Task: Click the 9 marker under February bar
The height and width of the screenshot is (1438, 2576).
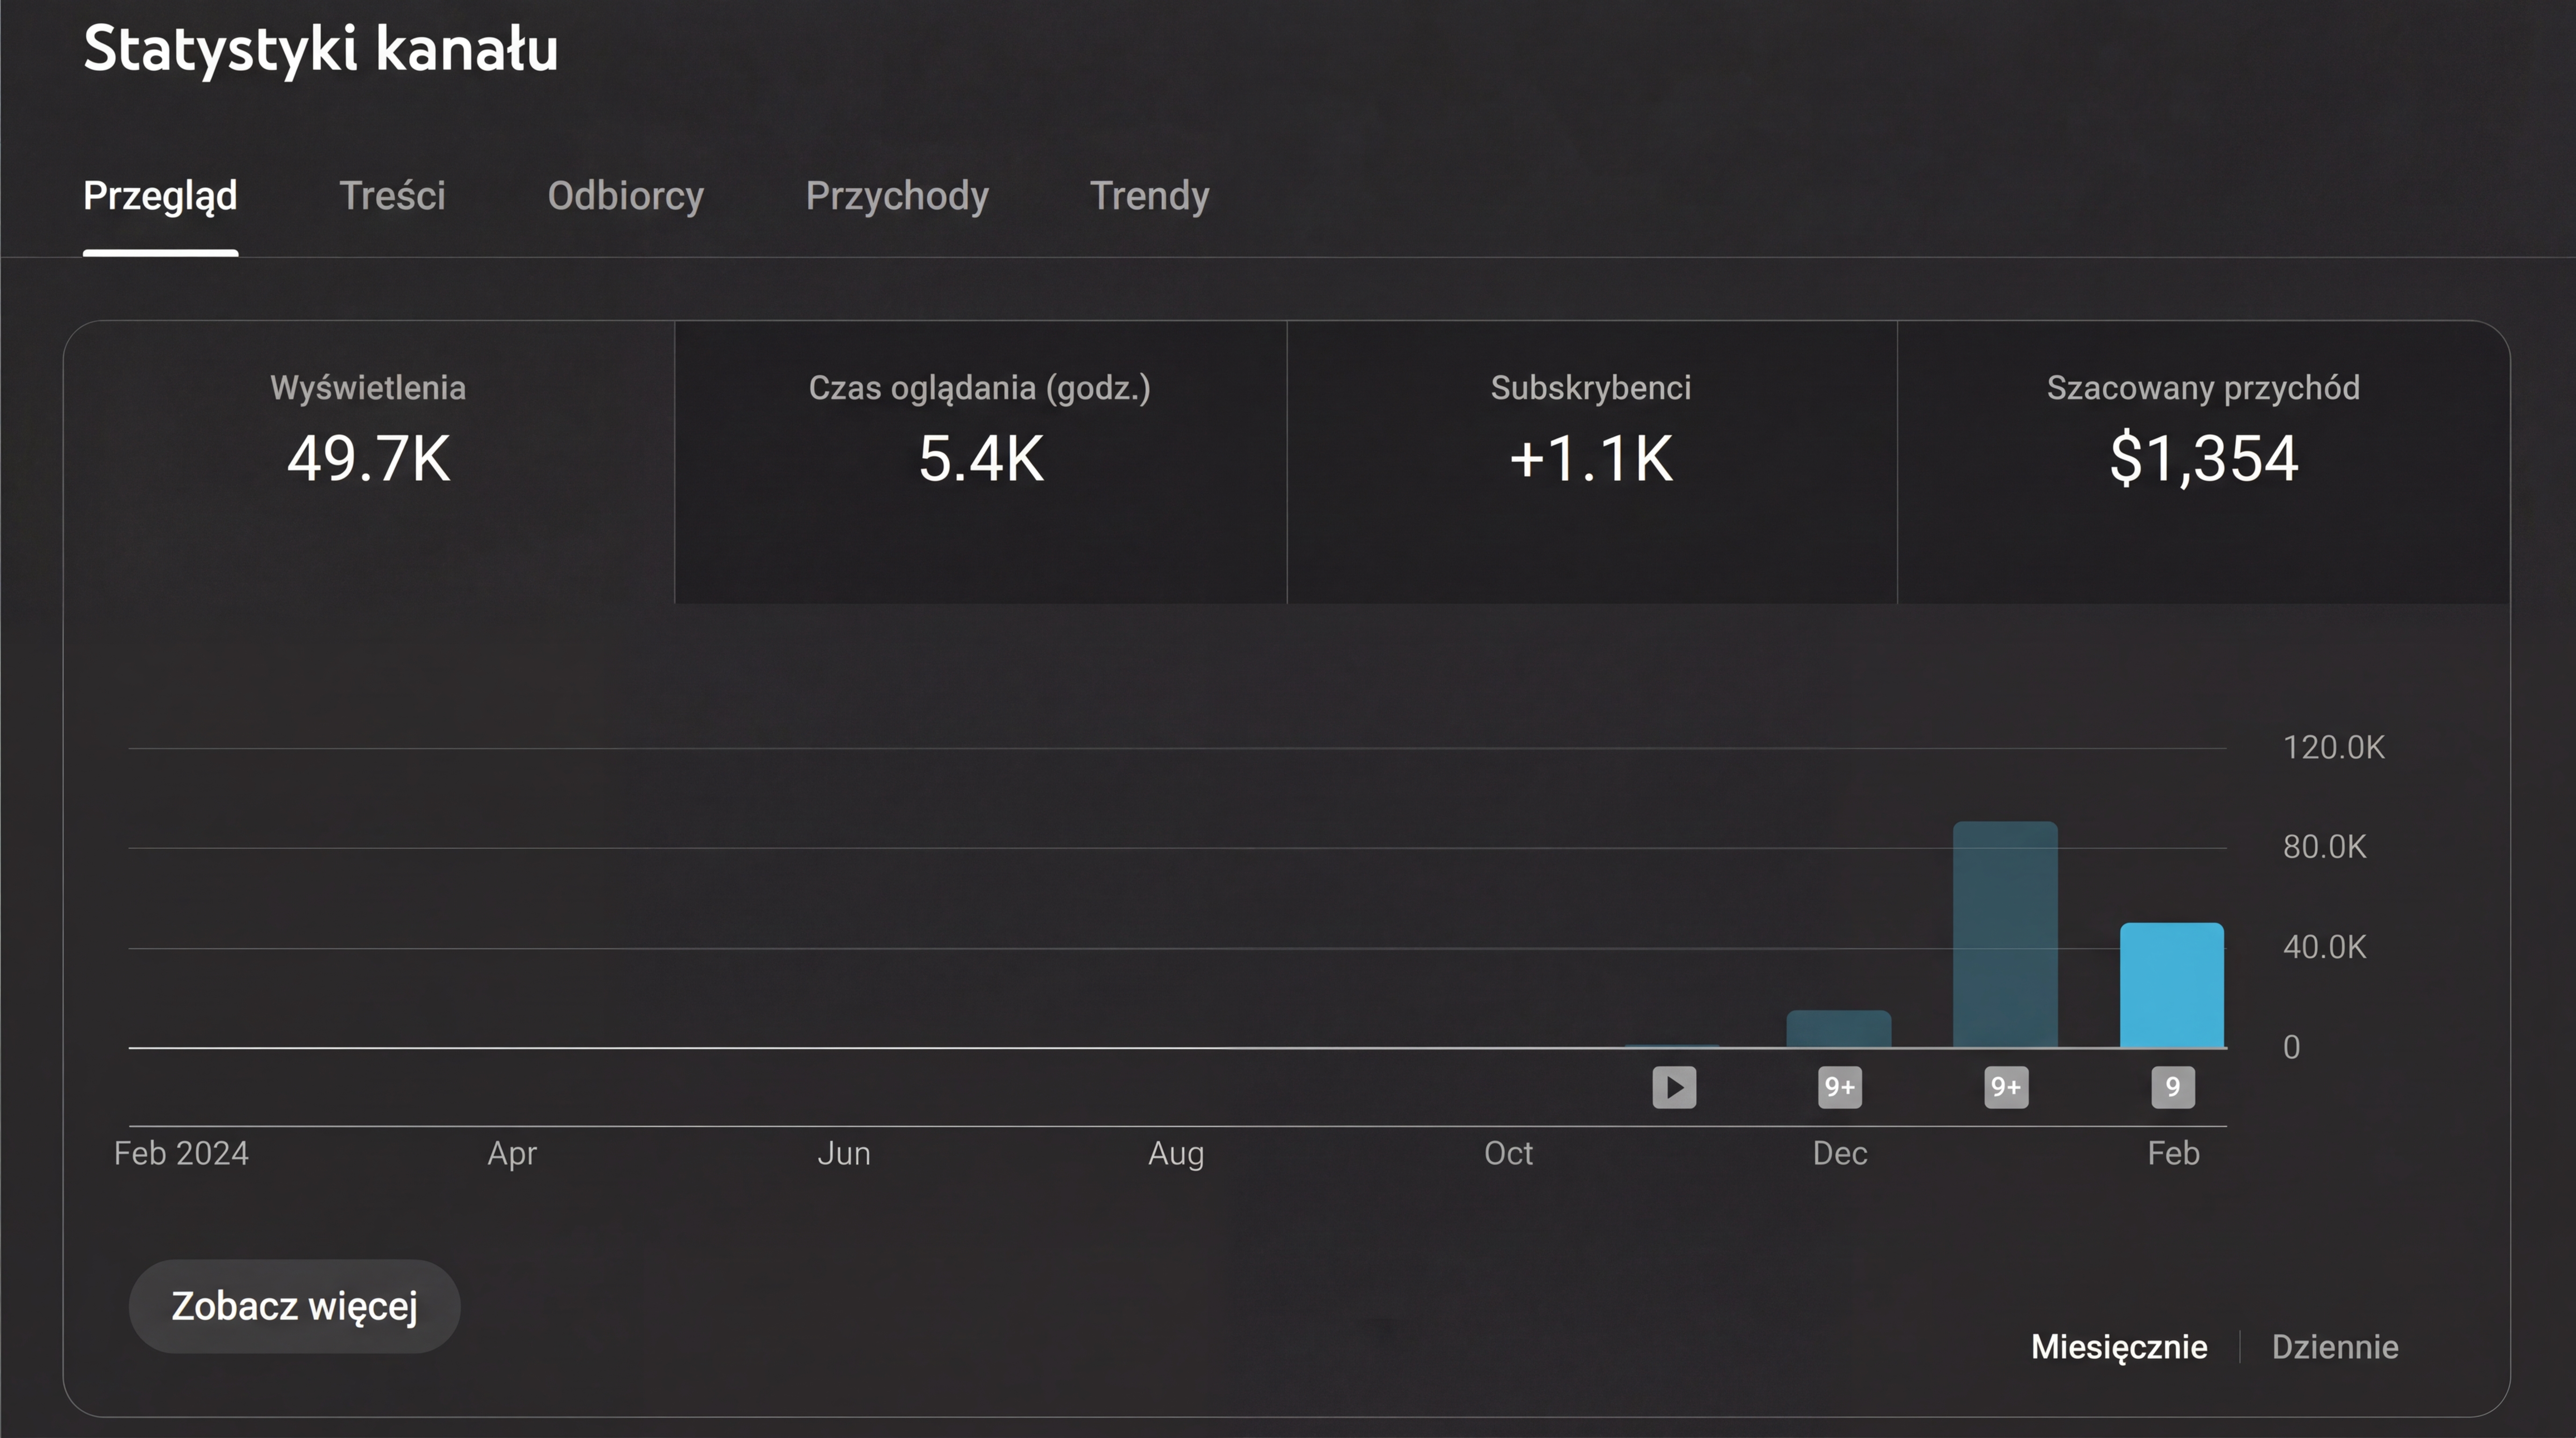Action: 2172,1087
